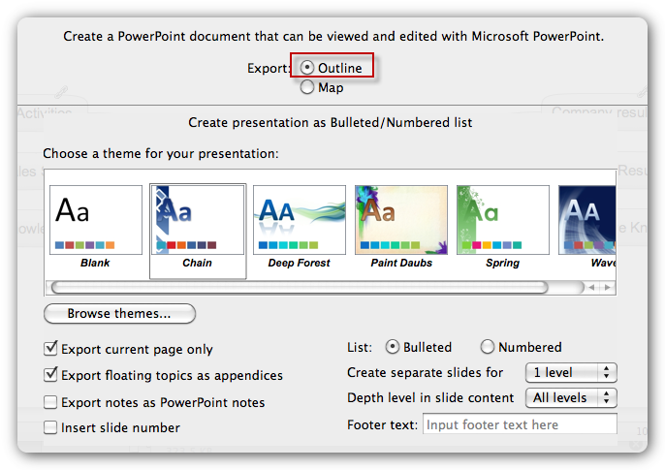Choose the Blank theme thumbnail
Viewport: 665px width, 470px height.
(x=96, y=220)
